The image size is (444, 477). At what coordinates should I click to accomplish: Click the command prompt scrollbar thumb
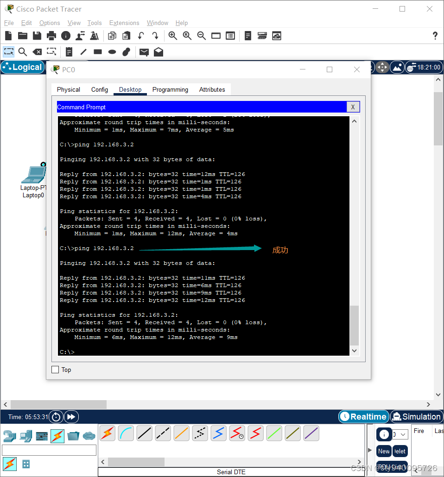354,325
